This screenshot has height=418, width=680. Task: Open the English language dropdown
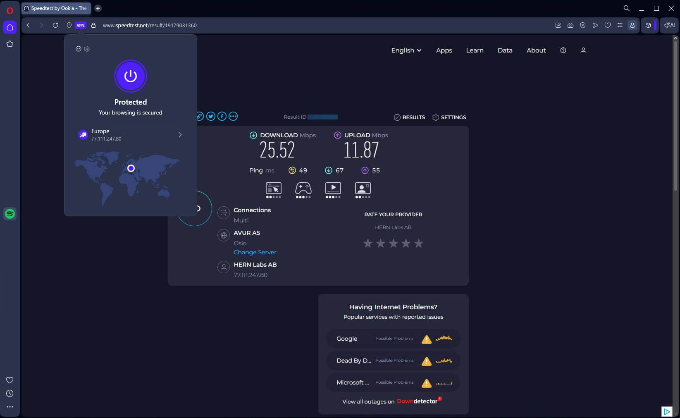tap(406, 50)
